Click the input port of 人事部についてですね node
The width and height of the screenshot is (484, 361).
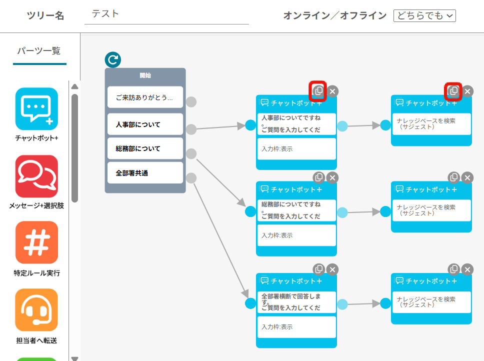click(250, 125)
